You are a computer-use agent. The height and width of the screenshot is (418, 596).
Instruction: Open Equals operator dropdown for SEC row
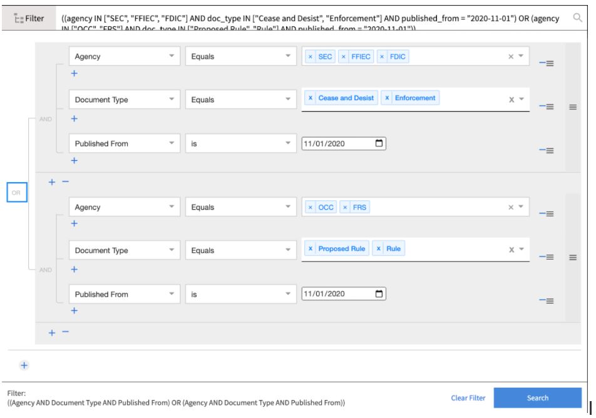240,56
